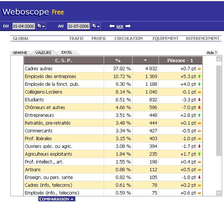Expand the COMPARAISON panel
224x203 pixels.
57,199
